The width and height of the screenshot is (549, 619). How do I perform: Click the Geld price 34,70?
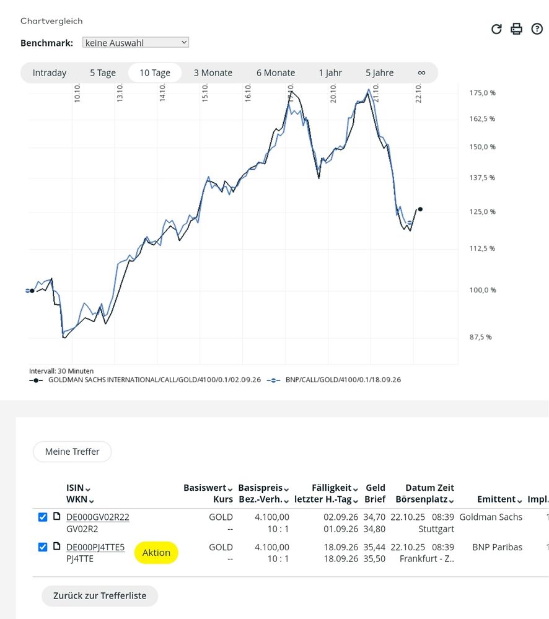[374, 517]
